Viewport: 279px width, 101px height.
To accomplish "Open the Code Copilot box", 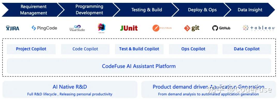I will [85, 49].
